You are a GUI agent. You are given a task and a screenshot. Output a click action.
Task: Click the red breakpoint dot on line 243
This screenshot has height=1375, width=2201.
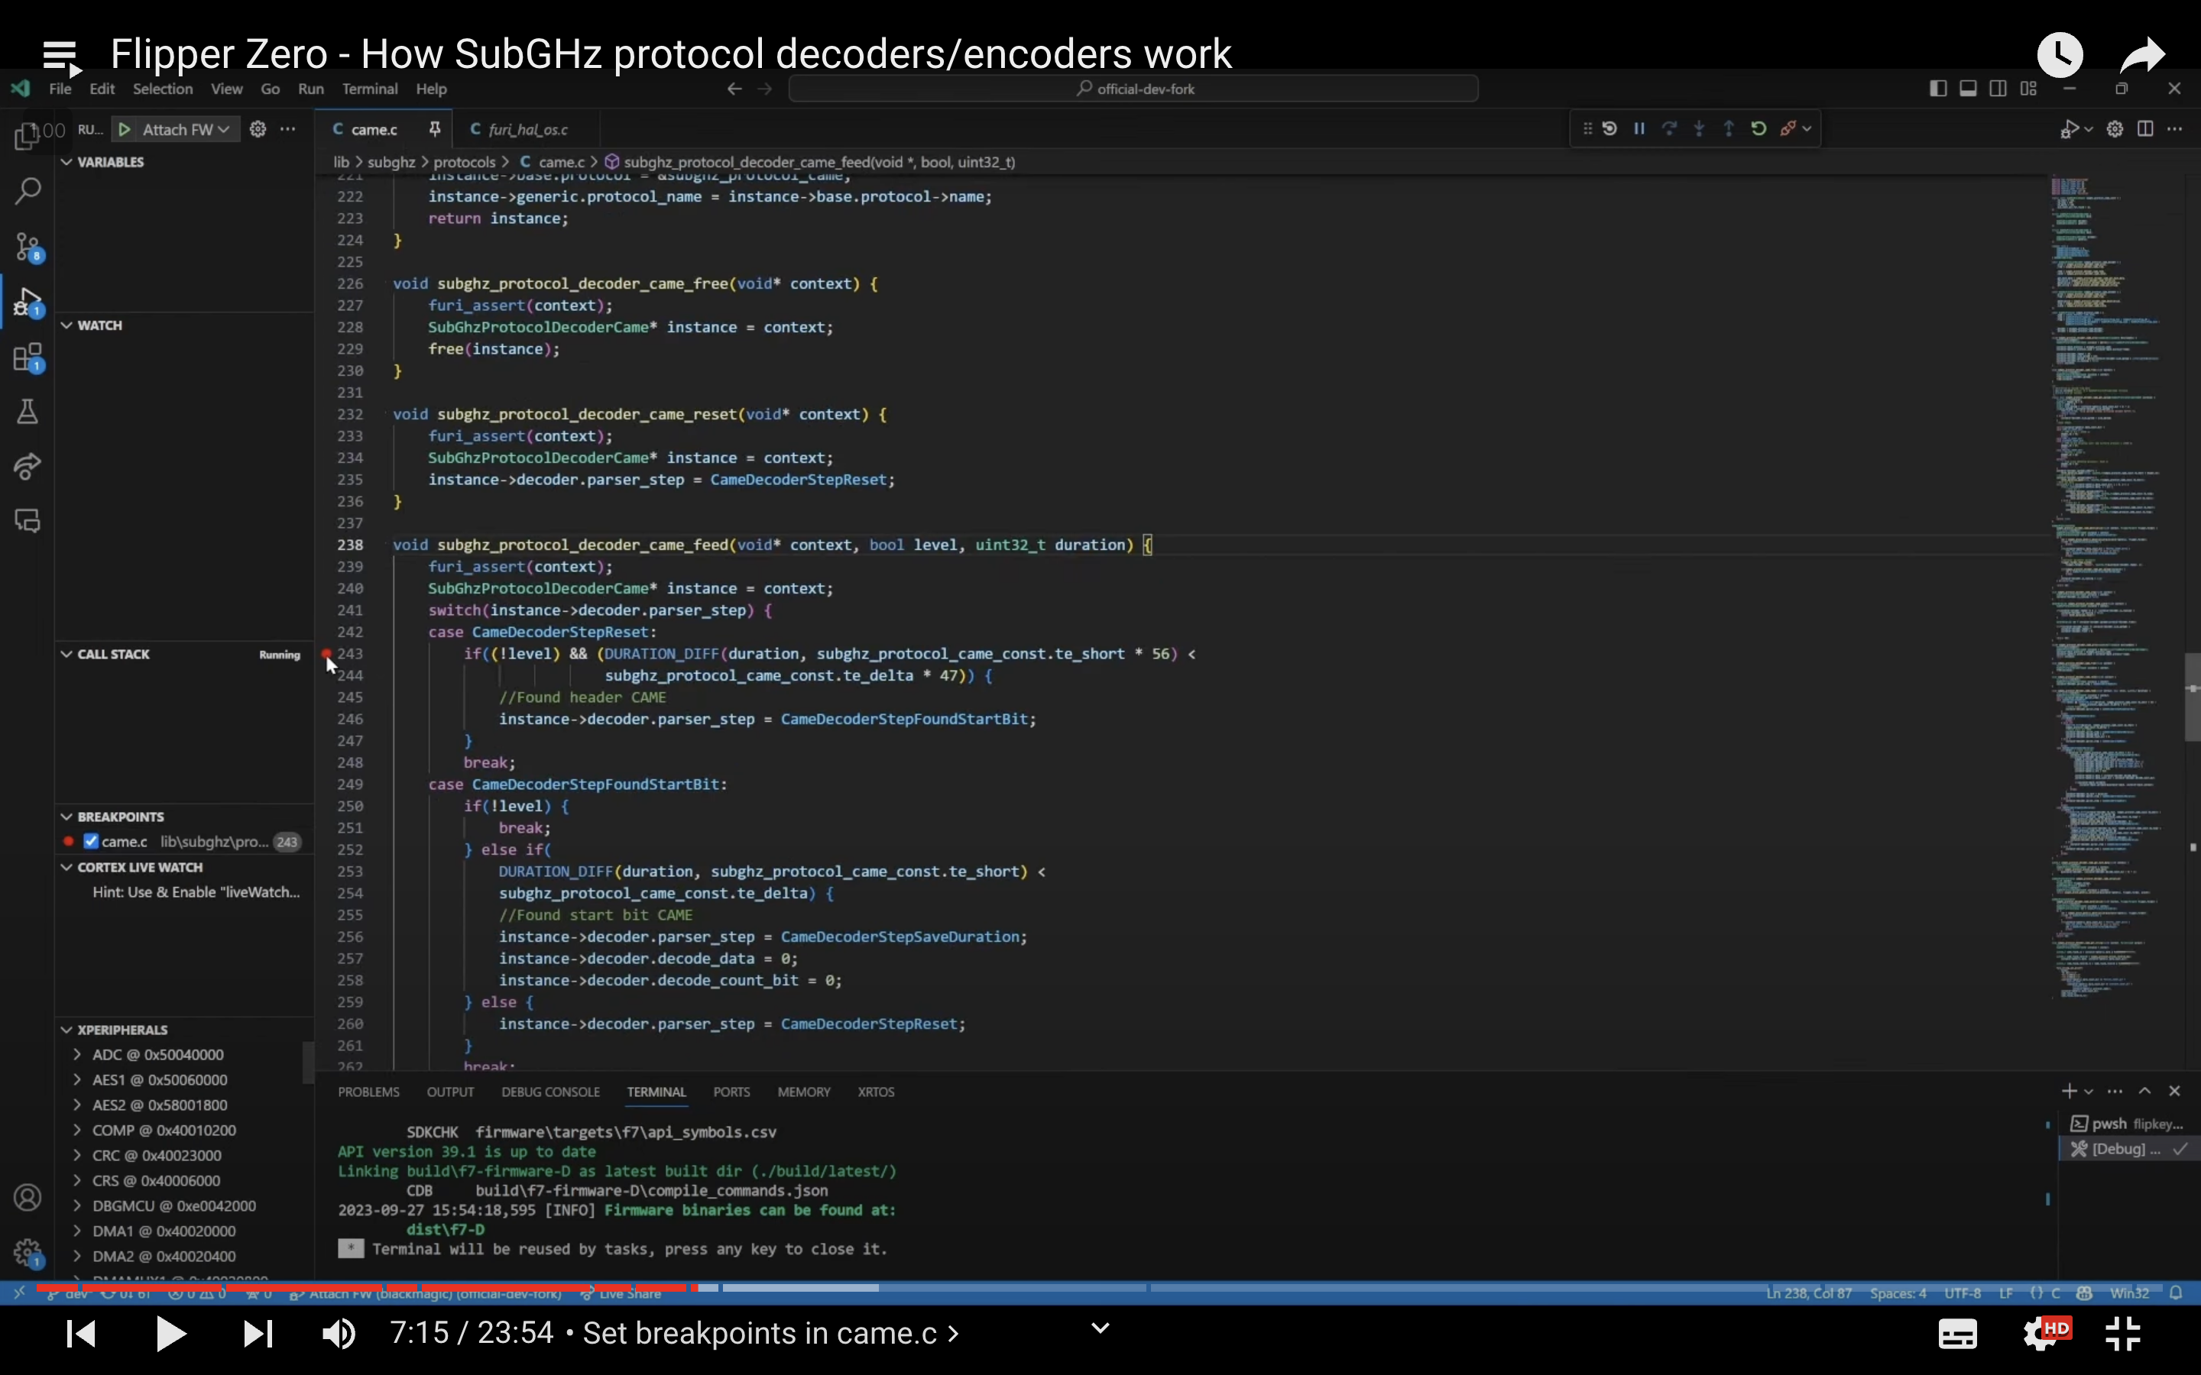pyautogui.click(x=327, y=654)
